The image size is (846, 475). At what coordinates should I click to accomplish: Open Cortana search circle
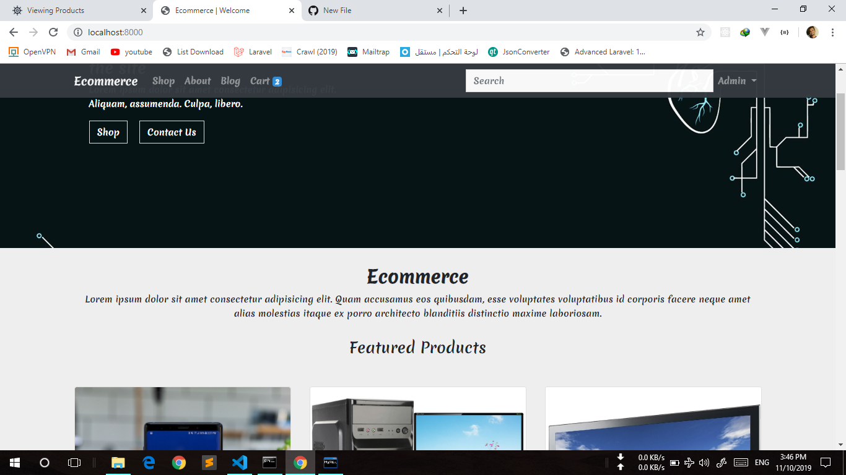tap(45, 463)
